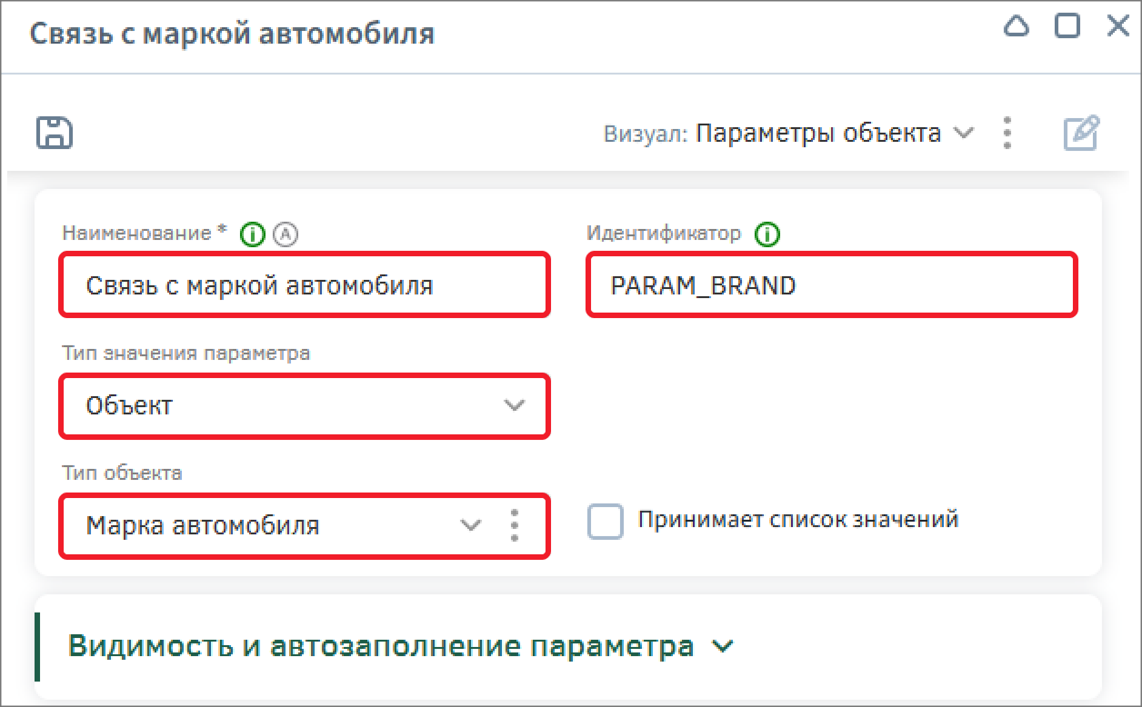This screenshot has width=1142, height=707.
Task: Open the Марка автомобиля dropdown arrow
Action: [470, 525]
